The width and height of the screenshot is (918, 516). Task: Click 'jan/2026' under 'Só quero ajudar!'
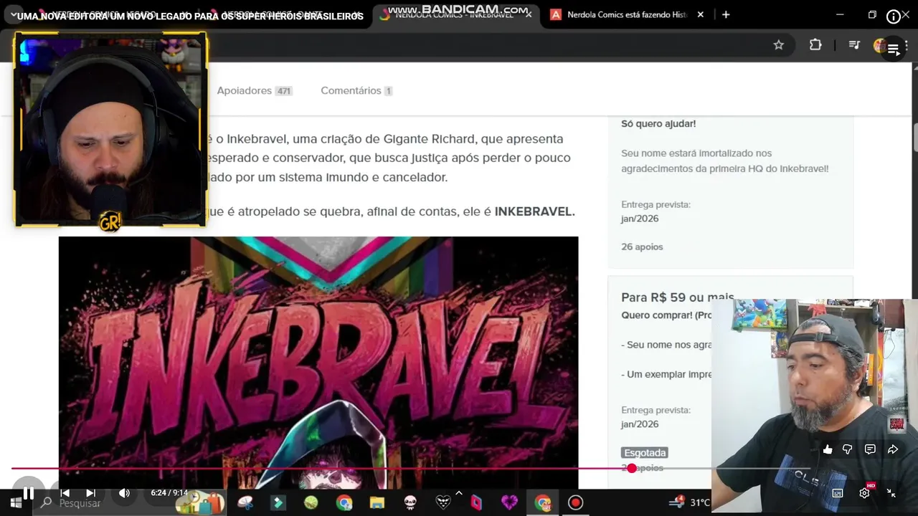[x=640, y=219]
